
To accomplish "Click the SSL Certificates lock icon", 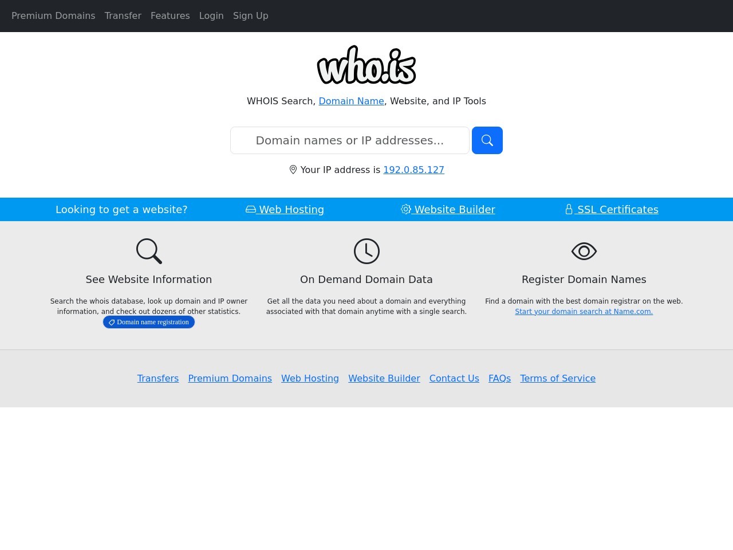I will click(569, 209).
